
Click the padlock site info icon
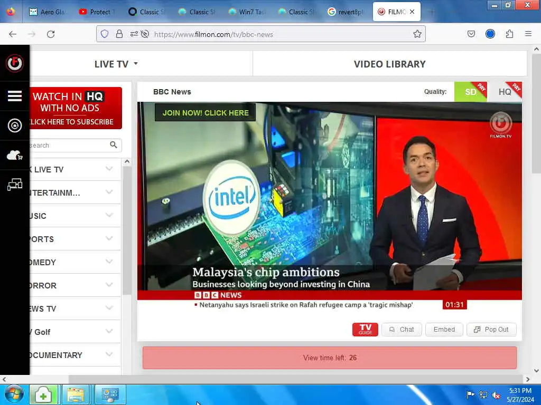(x=119, y=34)
